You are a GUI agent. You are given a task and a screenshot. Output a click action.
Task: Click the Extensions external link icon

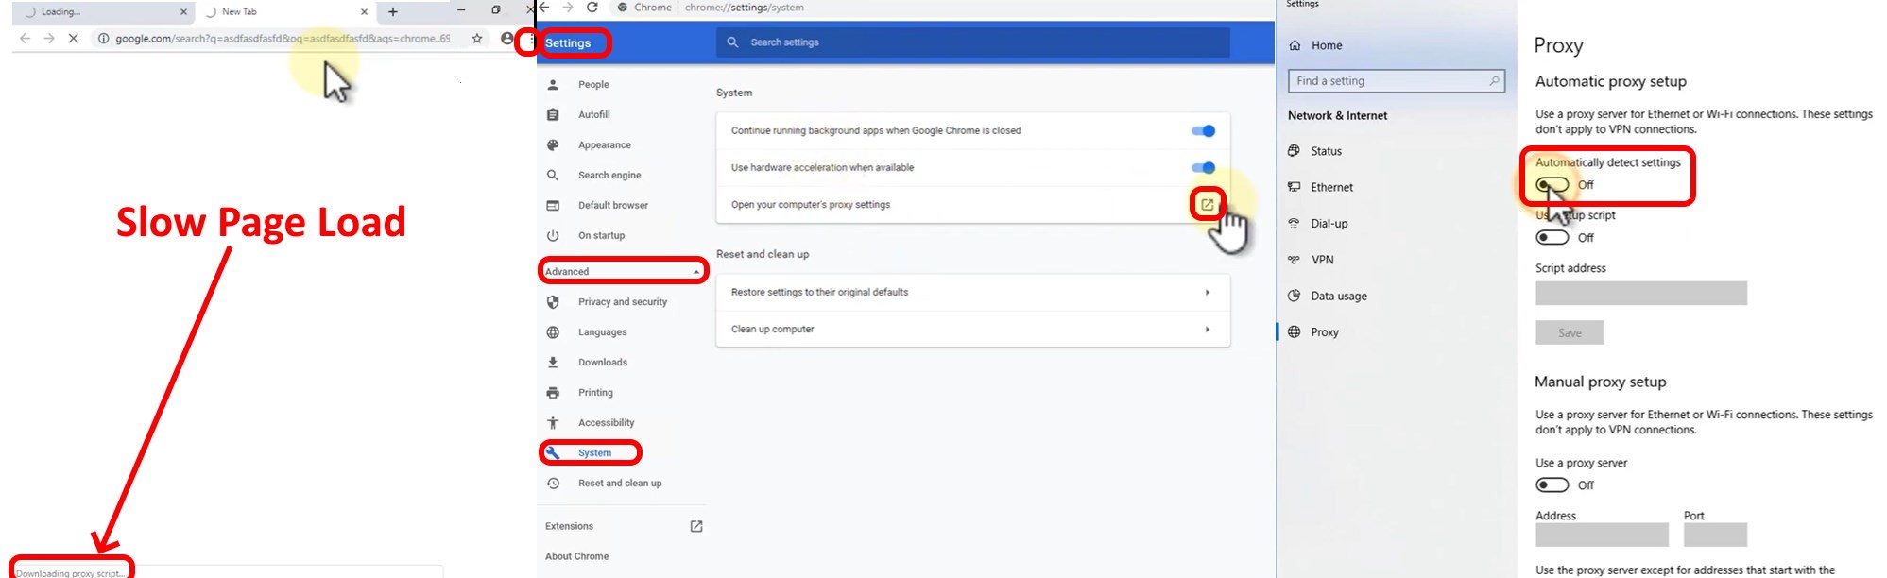click(x=696, y=526)
